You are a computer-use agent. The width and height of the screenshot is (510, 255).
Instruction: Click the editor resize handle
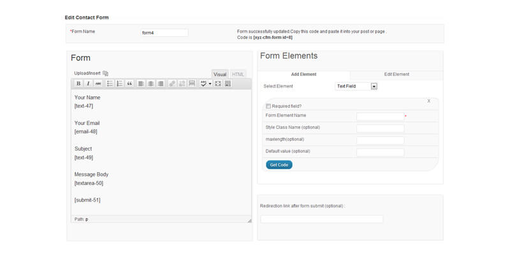click(249, 220)
